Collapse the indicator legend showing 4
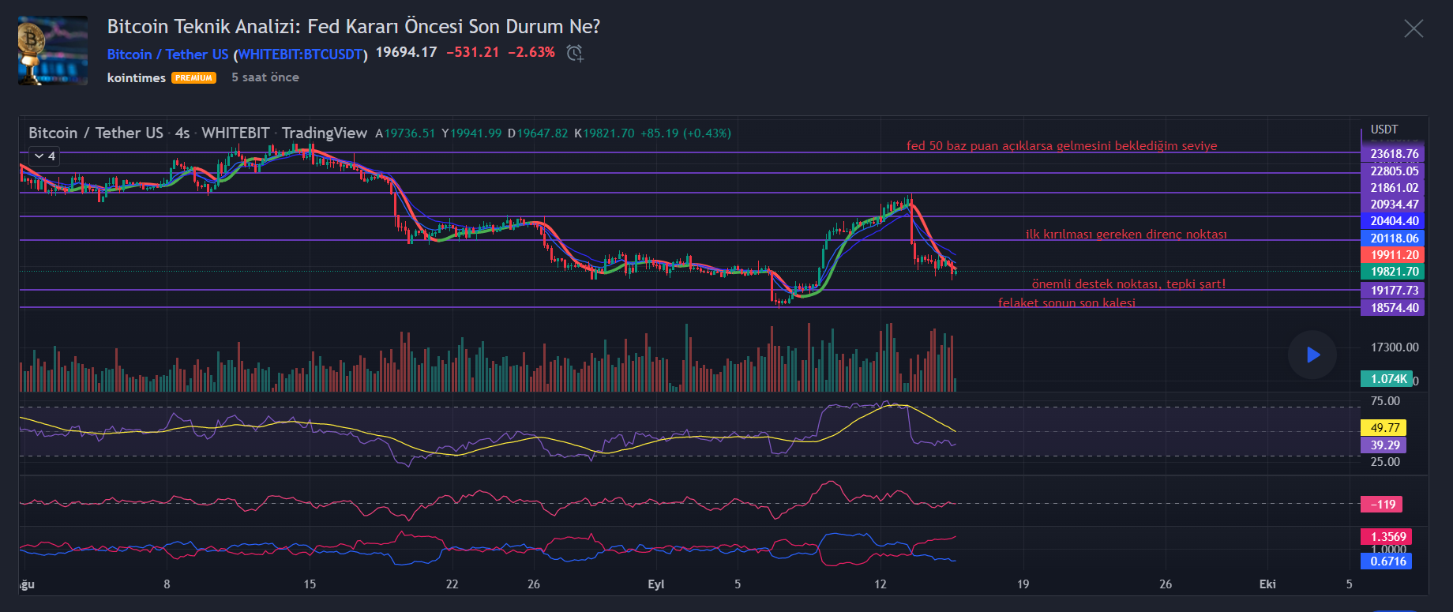The height and width of the screenshot is (612, 1453). coord(44,156)
